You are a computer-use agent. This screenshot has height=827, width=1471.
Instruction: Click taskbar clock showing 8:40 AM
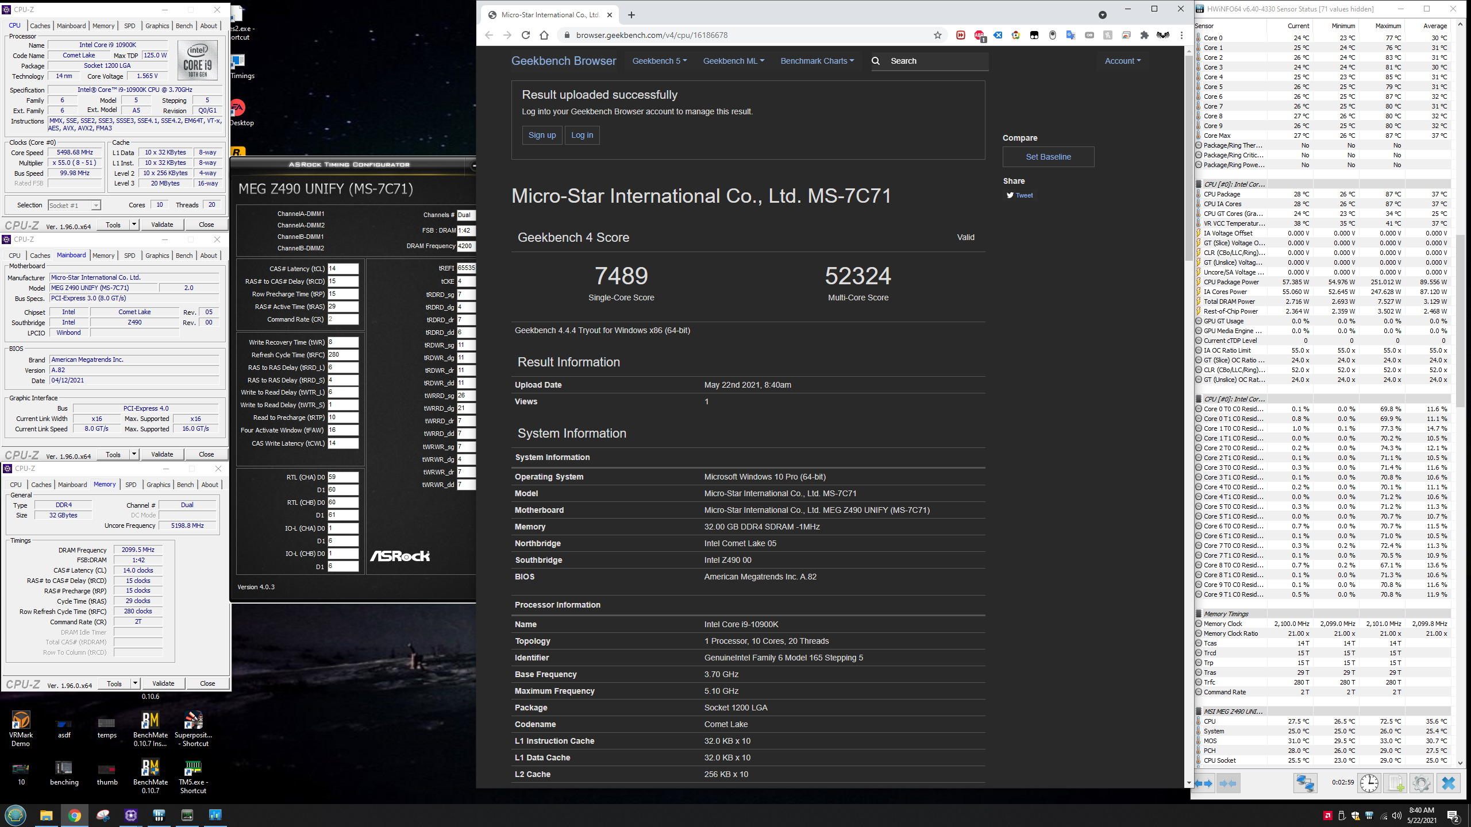1421,815
